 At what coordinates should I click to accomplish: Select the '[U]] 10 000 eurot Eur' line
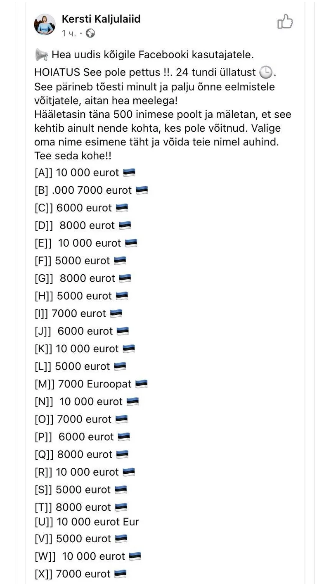click(x=87, y=522)
